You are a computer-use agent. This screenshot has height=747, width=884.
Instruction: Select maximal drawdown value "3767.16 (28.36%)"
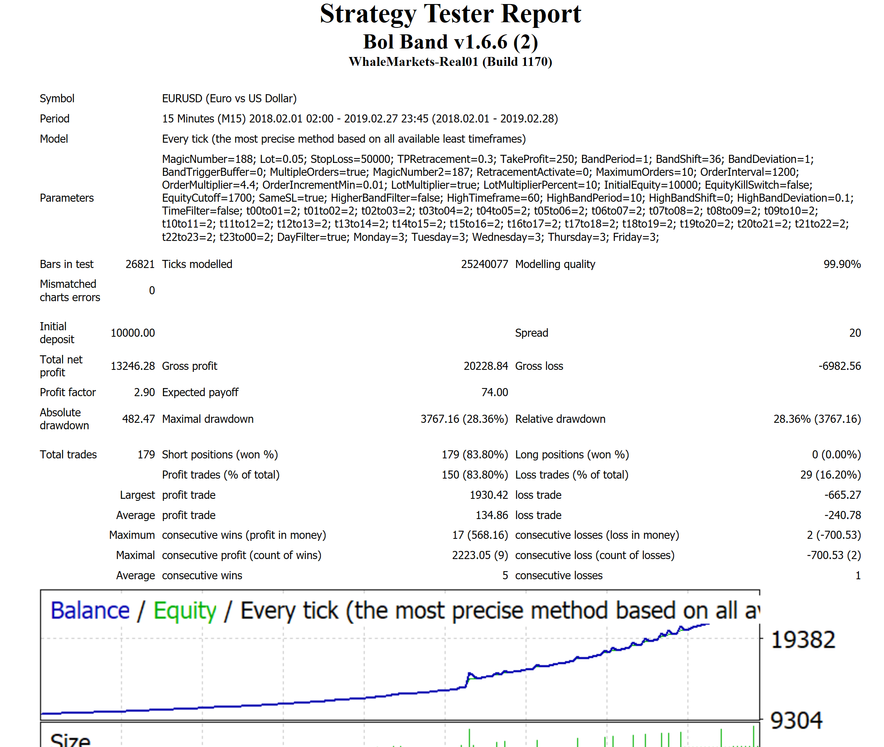(464, 419)
